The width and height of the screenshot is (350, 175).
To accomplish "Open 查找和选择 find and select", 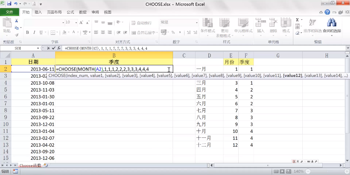I will pyautogui.click(x=332, y=27).
